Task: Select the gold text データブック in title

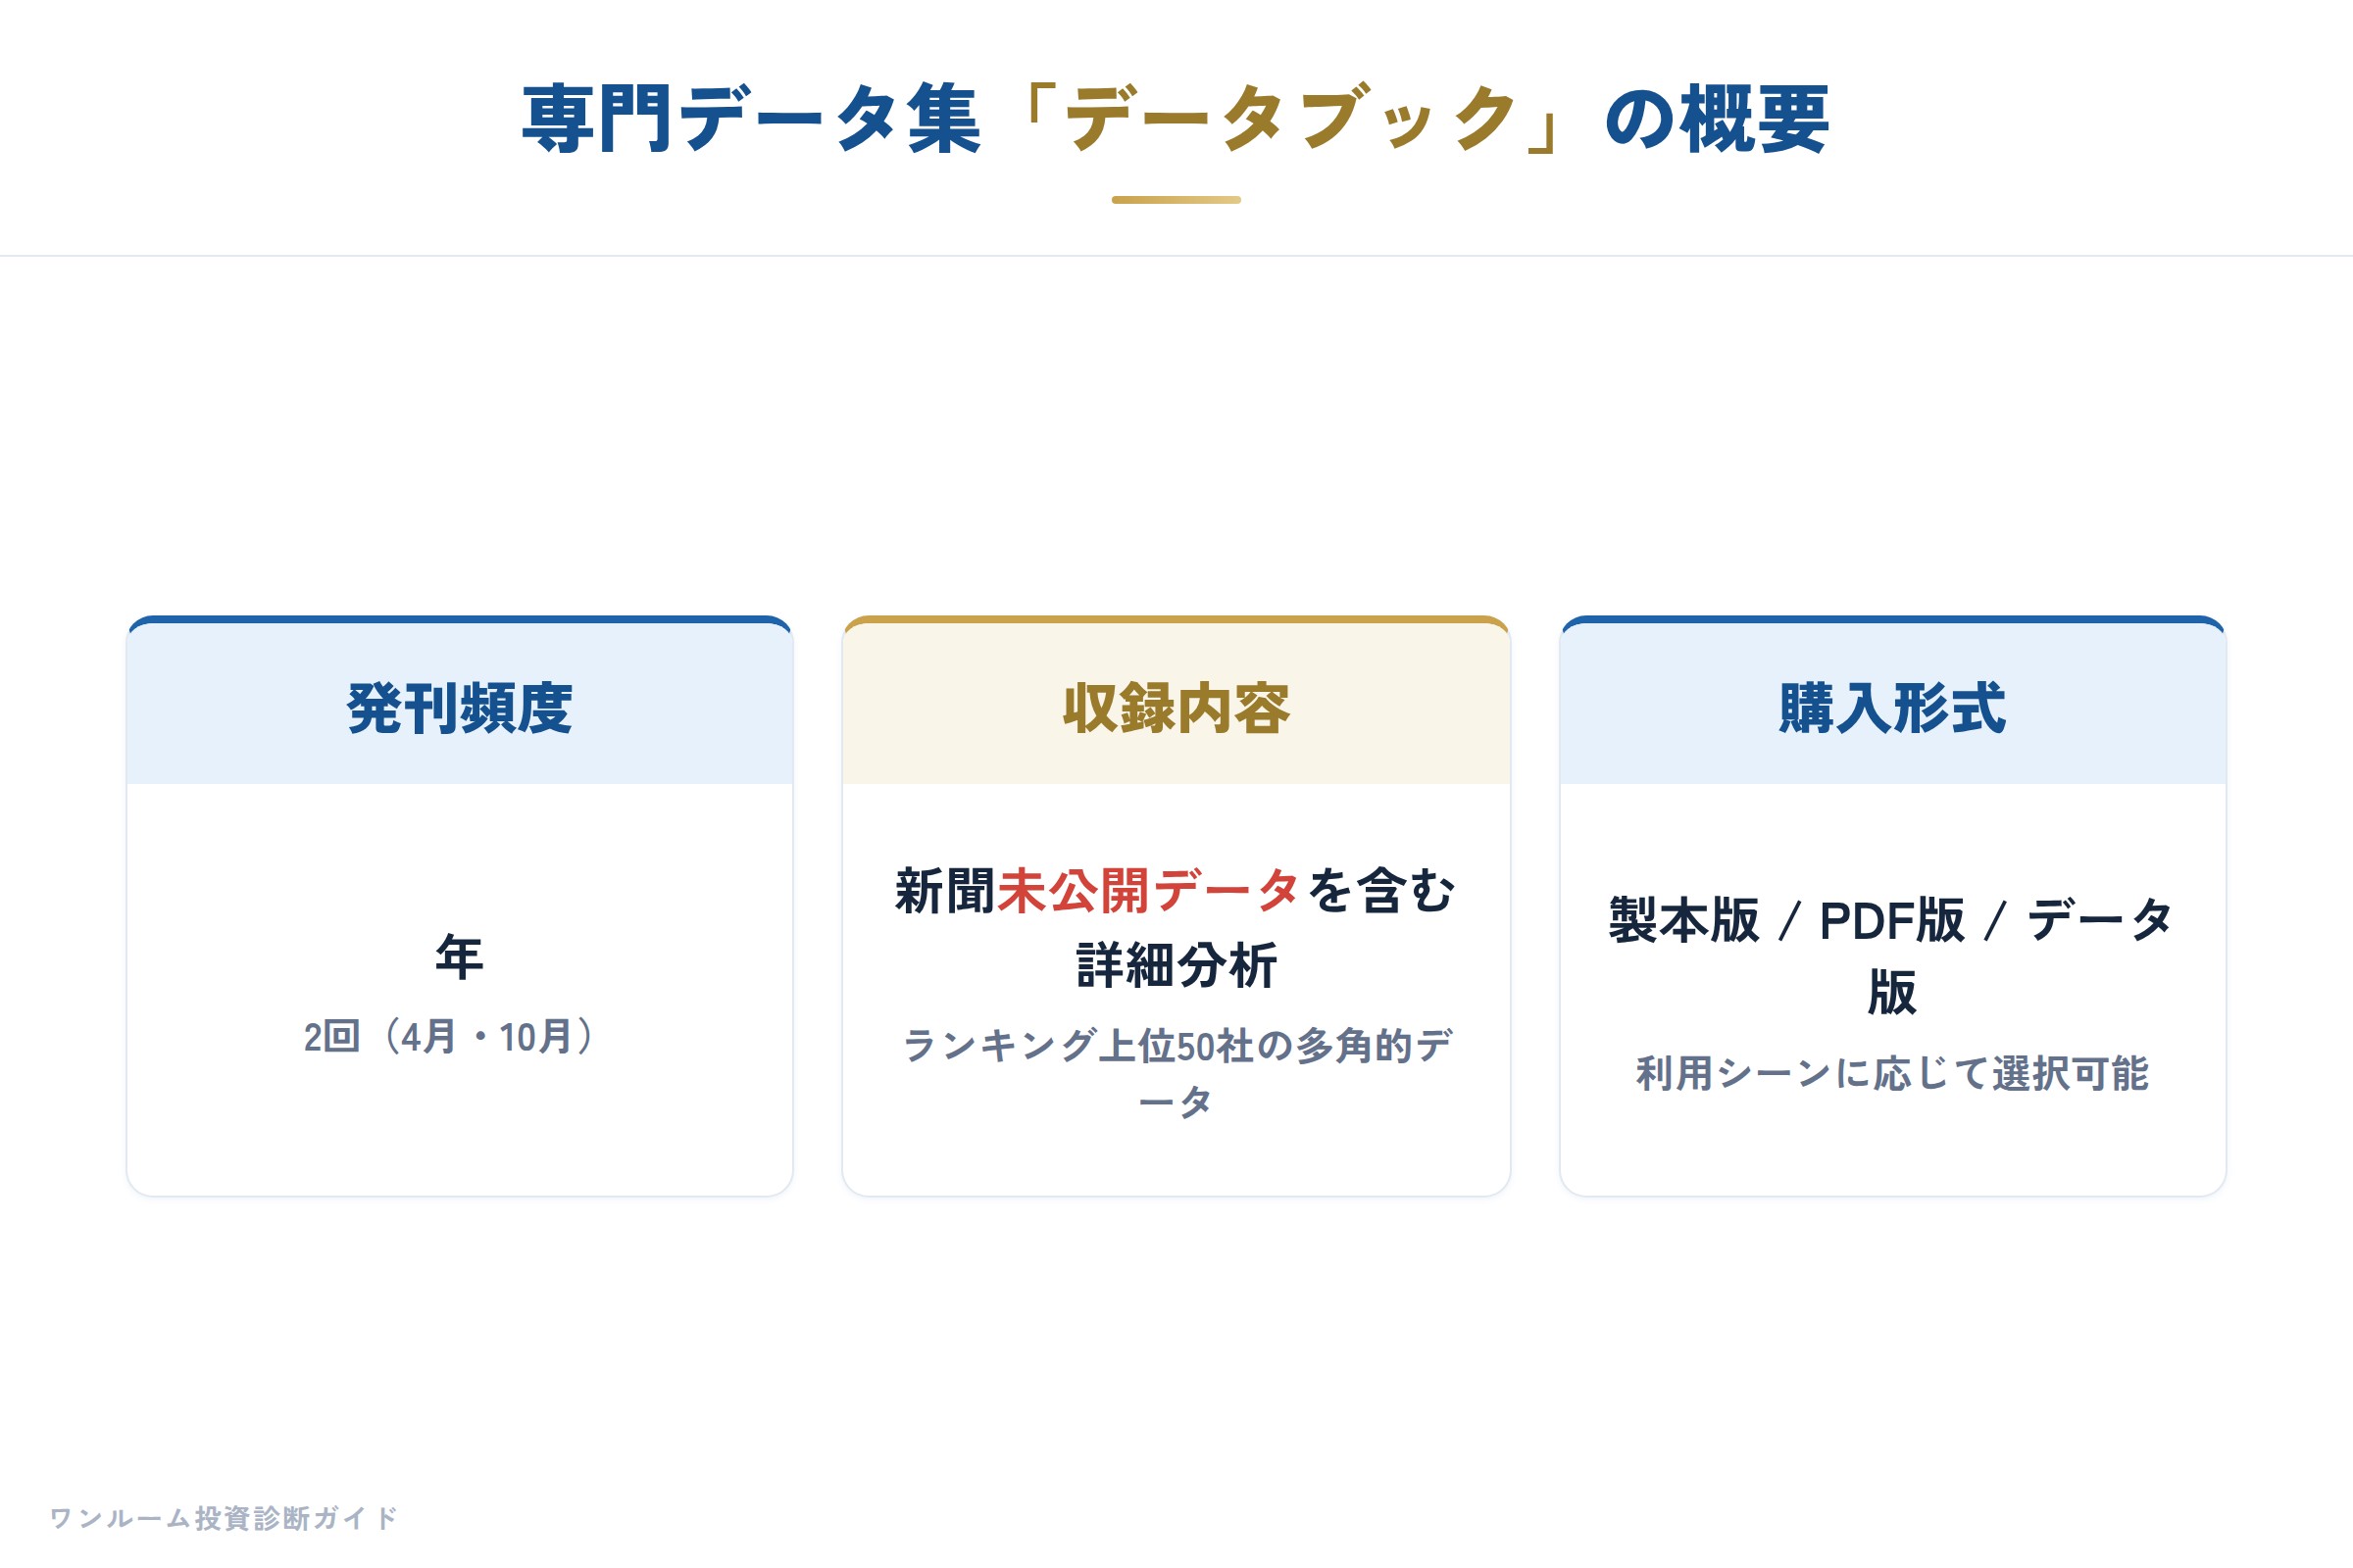Action: pyautogui.click(x=1290, y=119)
